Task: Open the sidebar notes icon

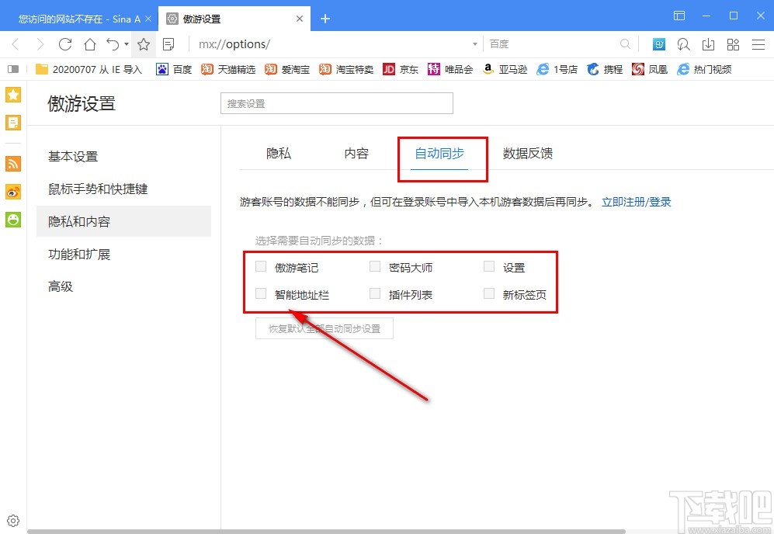Action: [13, 123]
